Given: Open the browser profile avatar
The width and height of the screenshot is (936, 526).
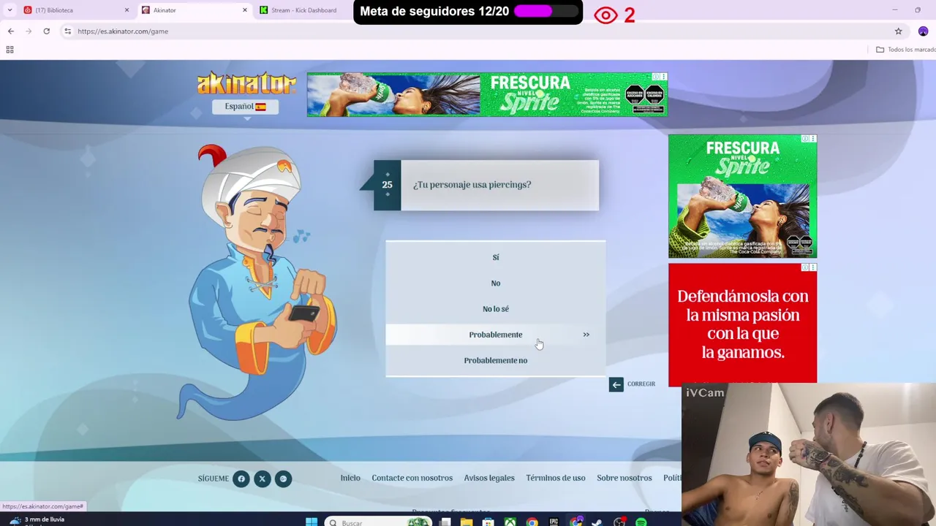Looking at the screenshot, I should pyautogui.click(x=923, y=31).
